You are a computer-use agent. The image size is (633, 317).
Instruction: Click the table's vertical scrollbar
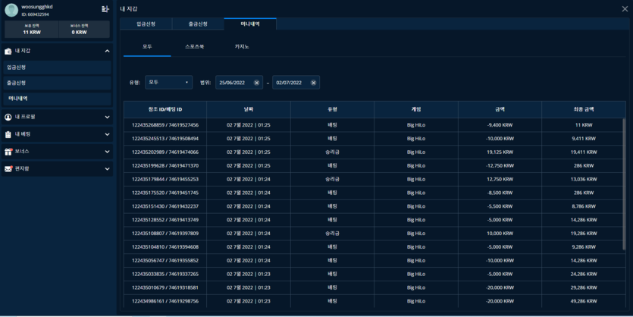624,184
